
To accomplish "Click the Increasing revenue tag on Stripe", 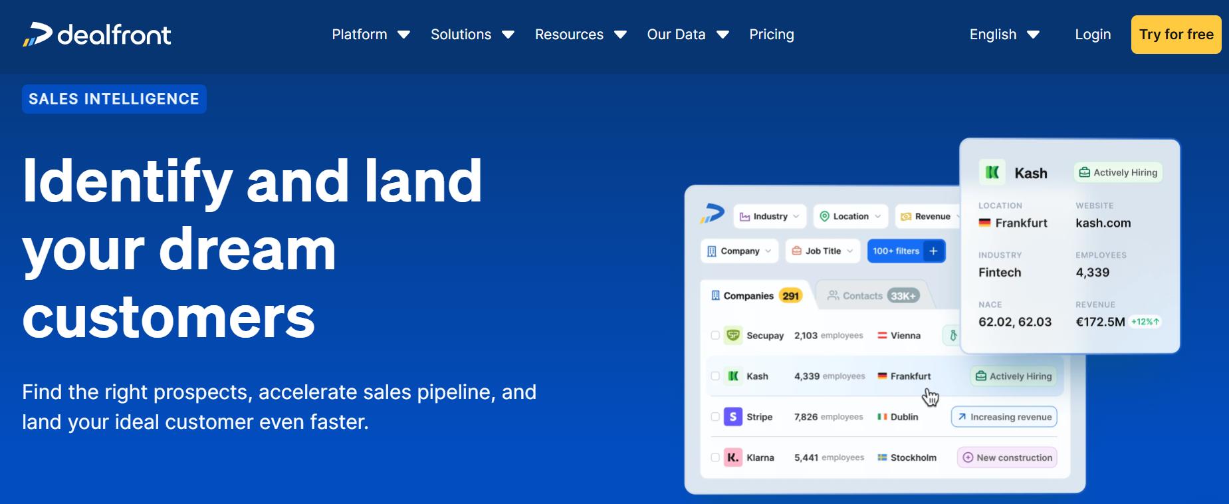I will [1004, 417].
